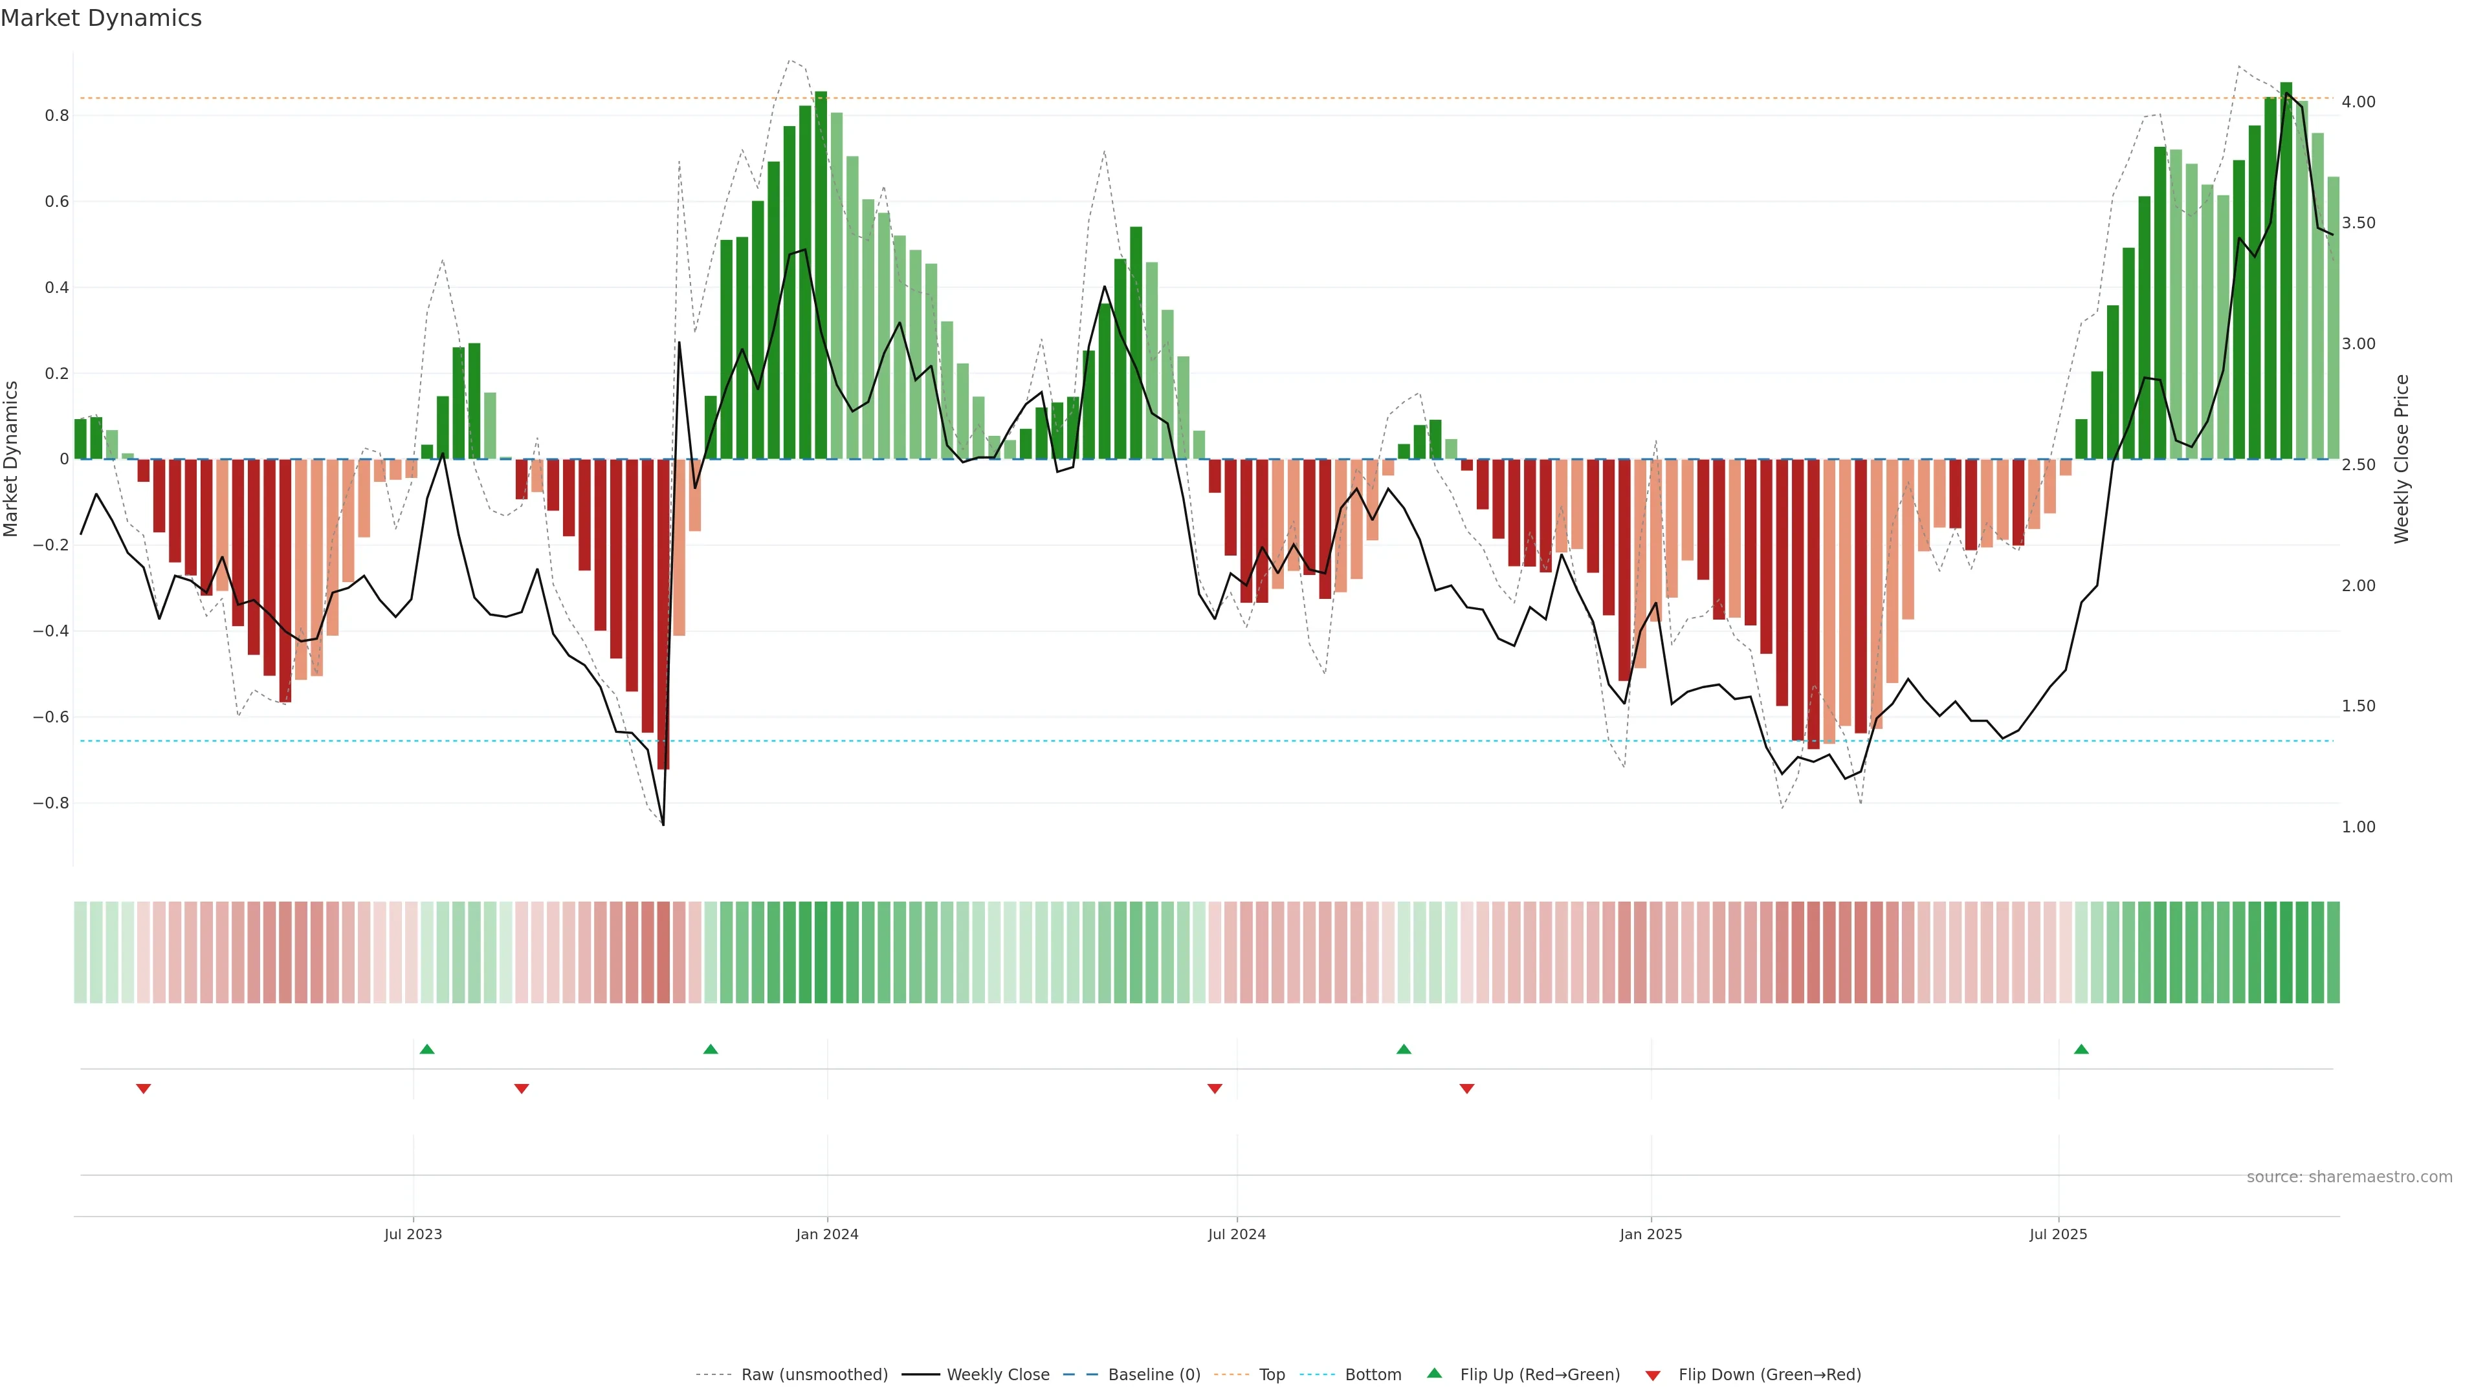Image resolution: width=2485 pixels, height=1397 pixels.
Task: Toggle the Weekly Close legend entry
Action: tap(997, 1375)
